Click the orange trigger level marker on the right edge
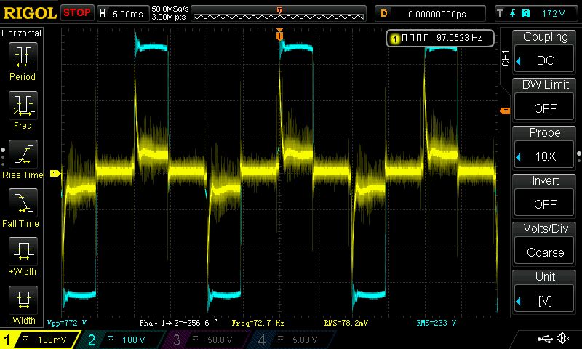582x349 pixels. (x=505, y=111)
